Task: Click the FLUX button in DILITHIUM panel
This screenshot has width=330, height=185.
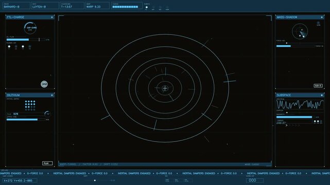Action: (x=47, y=163)
